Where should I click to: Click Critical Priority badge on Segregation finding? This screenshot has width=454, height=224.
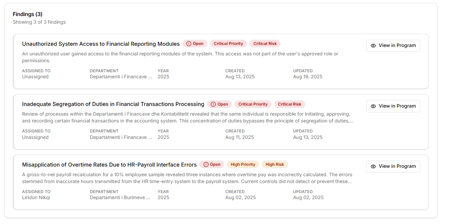click(253, 104)
